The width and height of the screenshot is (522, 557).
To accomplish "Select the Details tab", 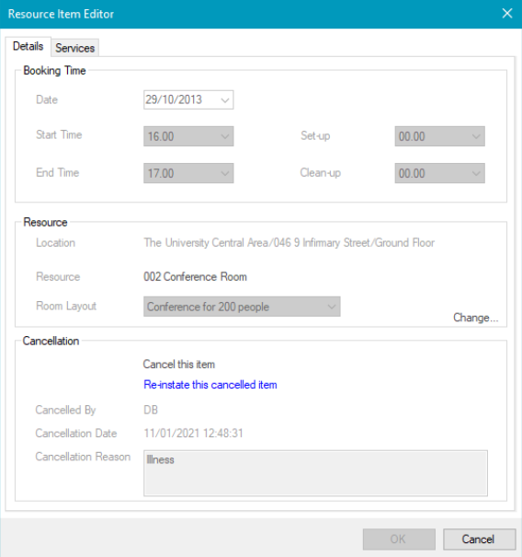I will click(x=28, y=46).
